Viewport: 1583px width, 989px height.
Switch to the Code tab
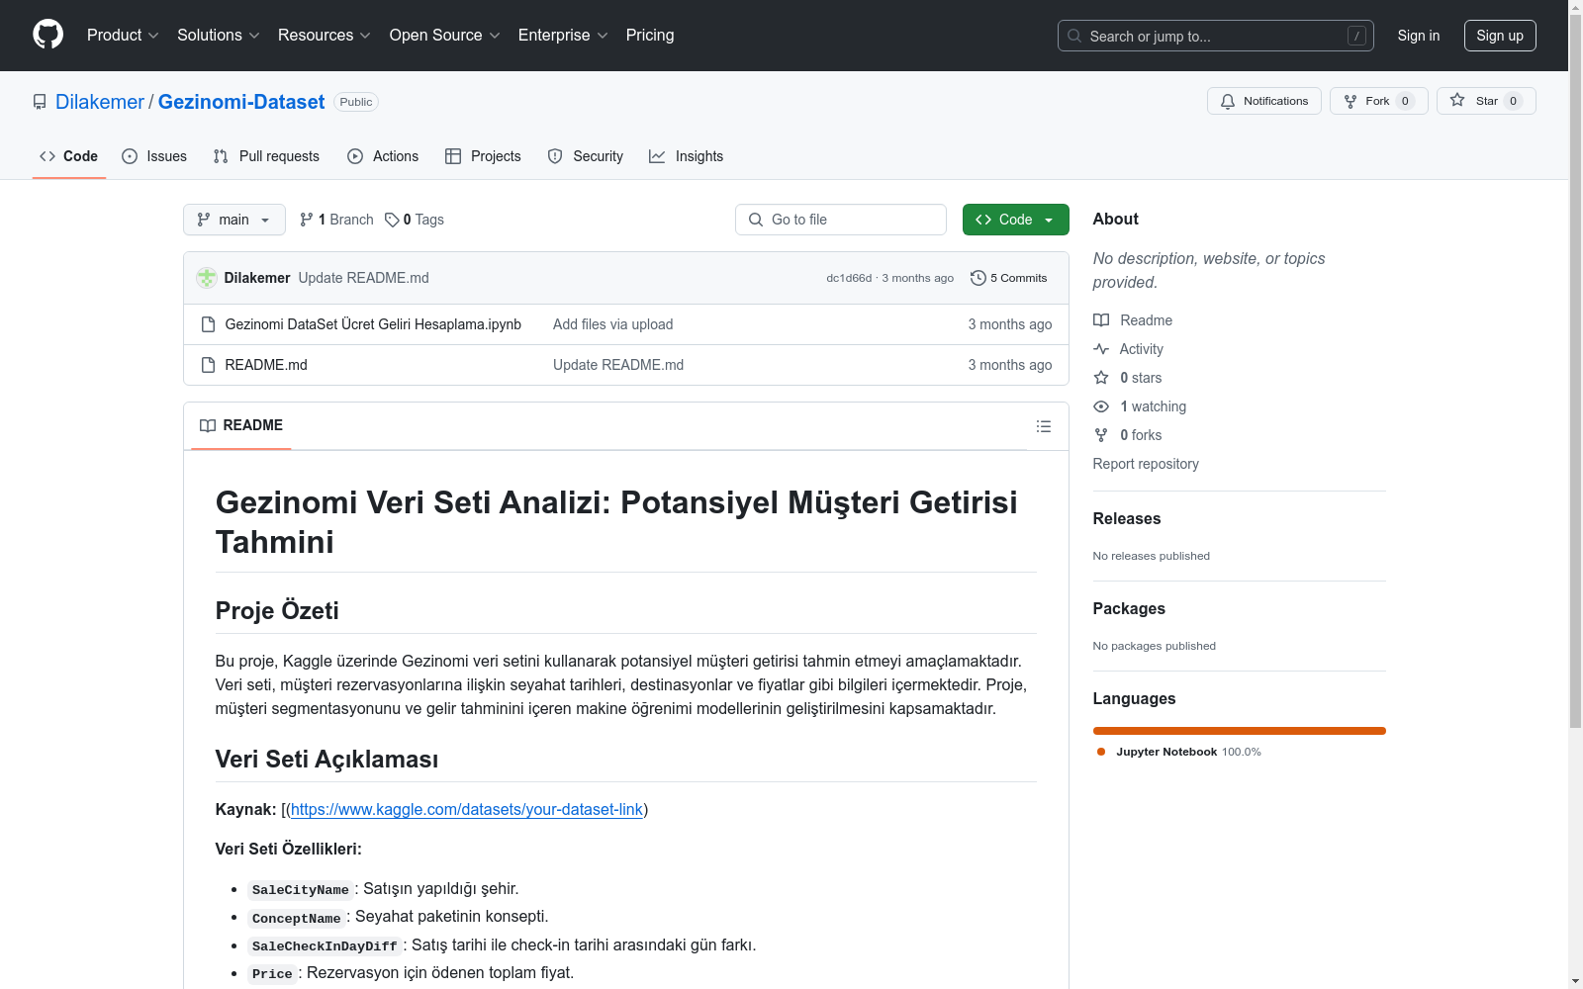pos(69,156)
